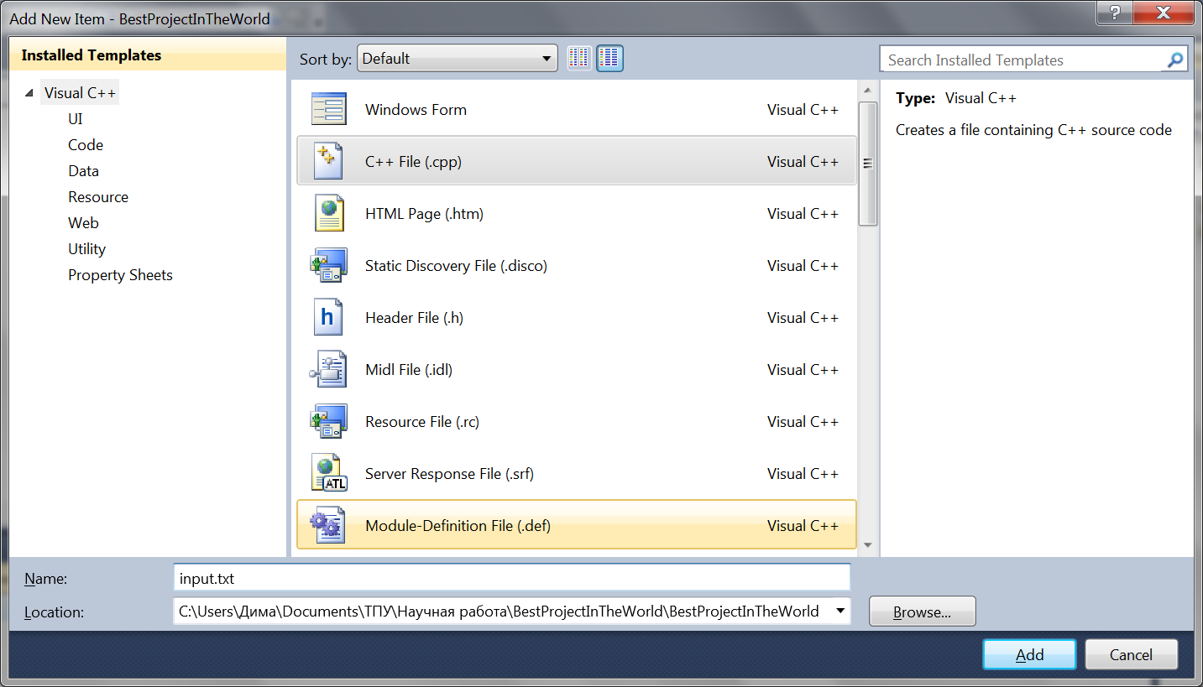The image size is (1203, 687).
Task: Select the Code category
Action: [x=86, y=145]
